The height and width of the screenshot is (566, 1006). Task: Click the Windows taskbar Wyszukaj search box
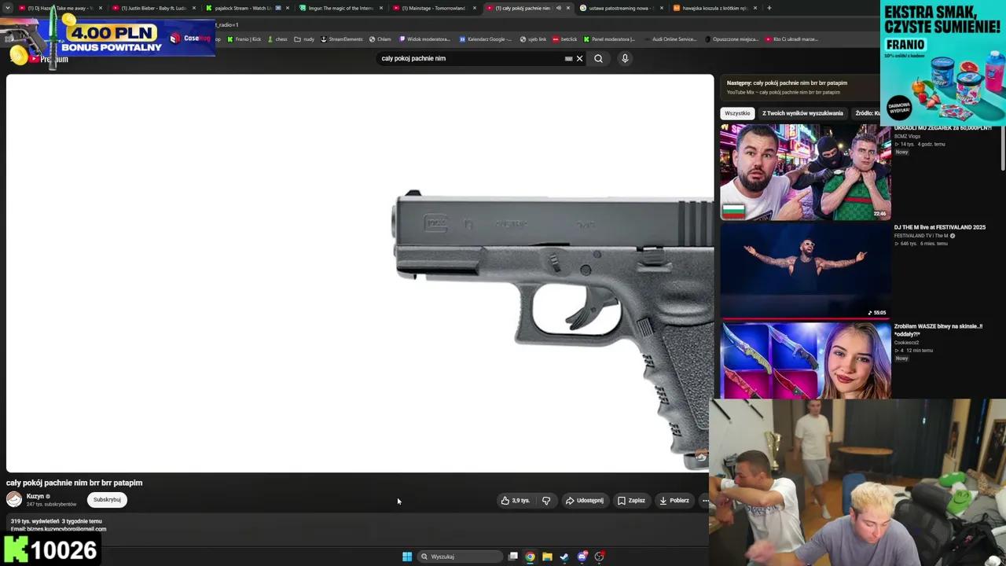tap(460, 557)
